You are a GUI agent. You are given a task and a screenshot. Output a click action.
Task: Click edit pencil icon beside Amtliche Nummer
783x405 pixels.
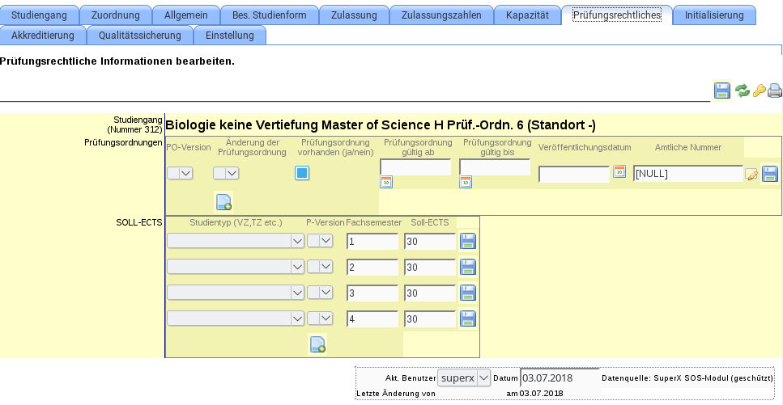751,174
